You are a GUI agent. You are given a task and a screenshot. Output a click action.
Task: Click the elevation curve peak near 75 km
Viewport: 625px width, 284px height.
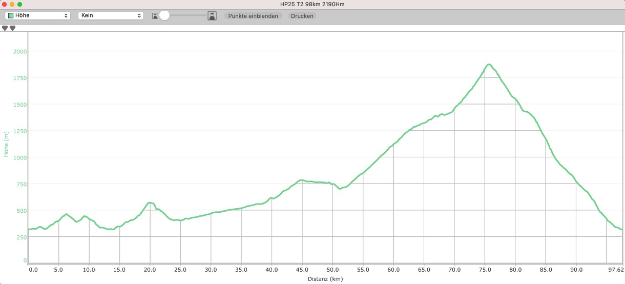point(489,65)
